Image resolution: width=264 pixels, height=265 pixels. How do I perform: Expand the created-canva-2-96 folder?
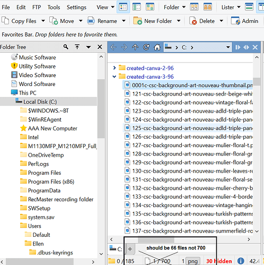115,68
